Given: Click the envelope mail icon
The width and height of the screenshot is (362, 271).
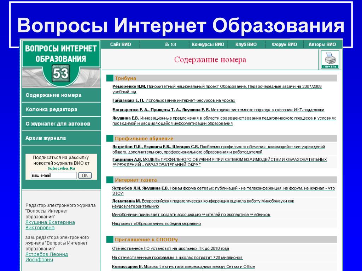Looking at the screenshot, I should click(x=173, y=44).
